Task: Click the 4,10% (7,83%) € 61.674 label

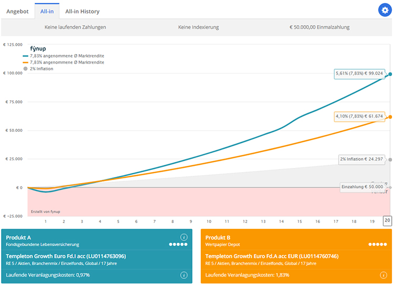Action: 359,117
